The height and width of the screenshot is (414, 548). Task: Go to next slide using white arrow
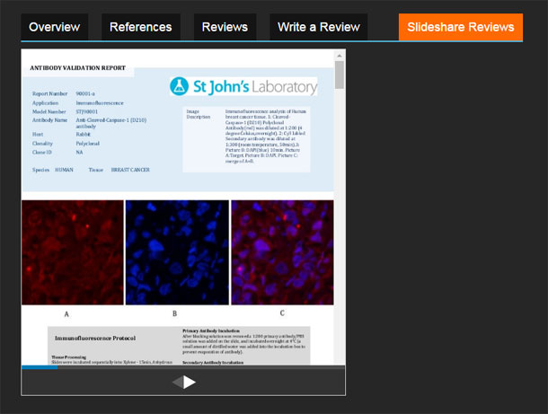190,383
